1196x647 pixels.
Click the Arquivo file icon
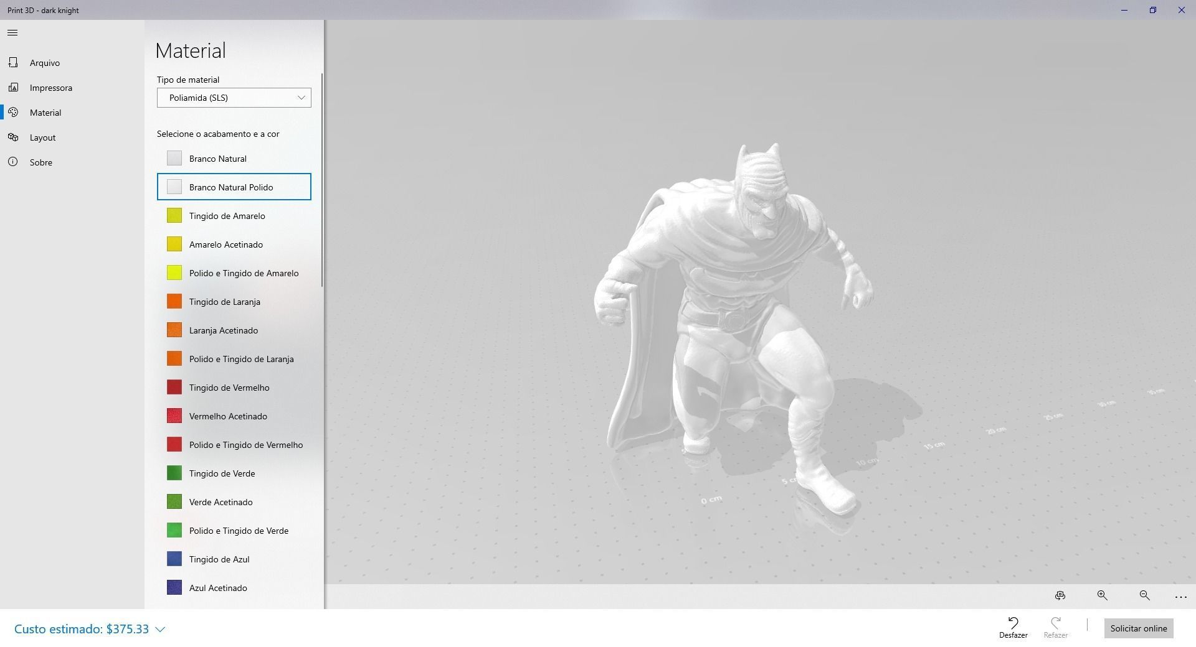(13, 62)
